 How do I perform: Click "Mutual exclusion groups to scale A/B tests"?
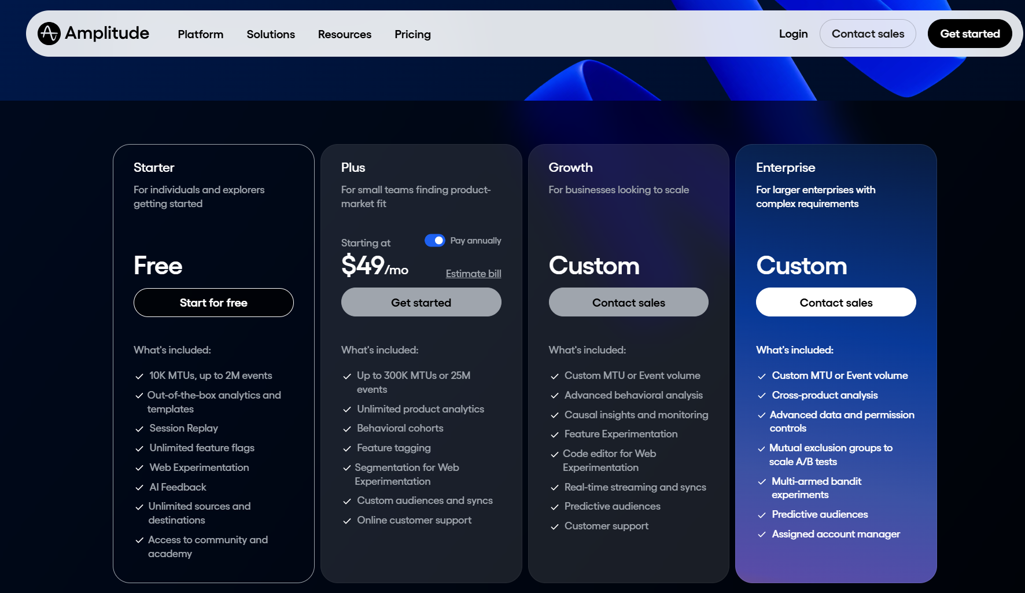[x=831, y=455]
